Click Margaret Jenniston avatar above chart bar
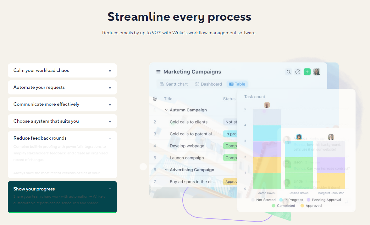 click(331, 137)
